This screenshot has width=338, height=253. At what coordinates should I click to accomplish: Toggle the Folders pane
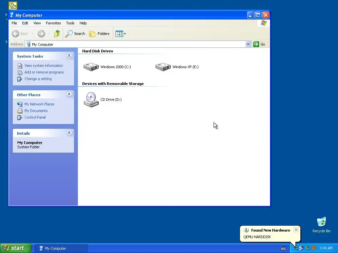click(x=99, y=34)
